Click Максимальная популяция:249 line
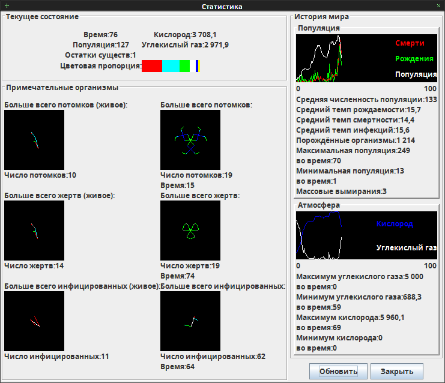This screenshot has width=445, height=383. coord(353,151)
